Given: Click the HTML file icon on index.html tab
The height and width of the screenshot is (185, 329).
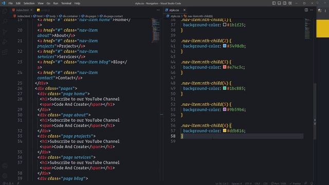Looking at the screenshot, I should 14,10.
